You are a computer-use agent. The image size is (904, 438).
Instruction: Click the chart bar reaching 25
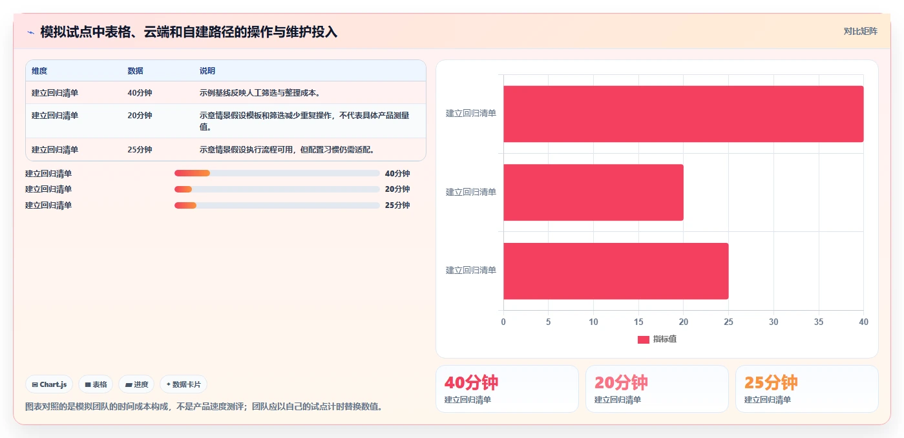(616, 271)
